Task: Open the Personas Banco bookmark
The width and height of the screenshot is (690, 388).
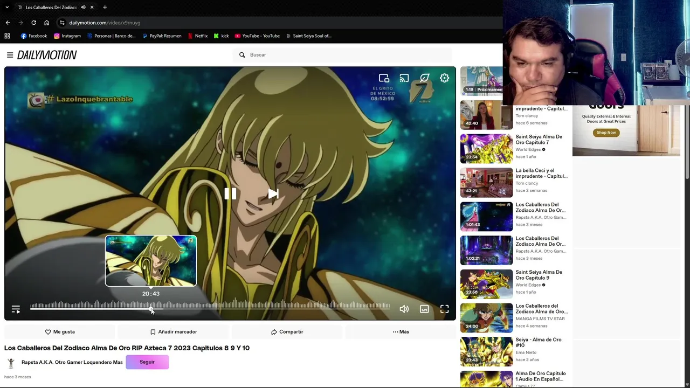Action: [111, 36]
